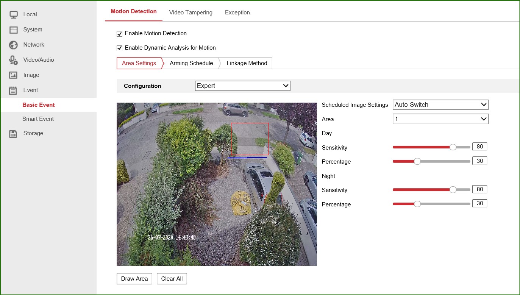This screenshot has height=295, width=520.
Task: Click the Video/Audio microphone icon
Action: point(13,60)
